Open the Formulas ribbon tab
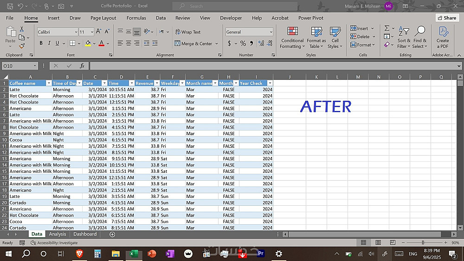The width and height of the screenshot is (464, 261). [136, 18]
